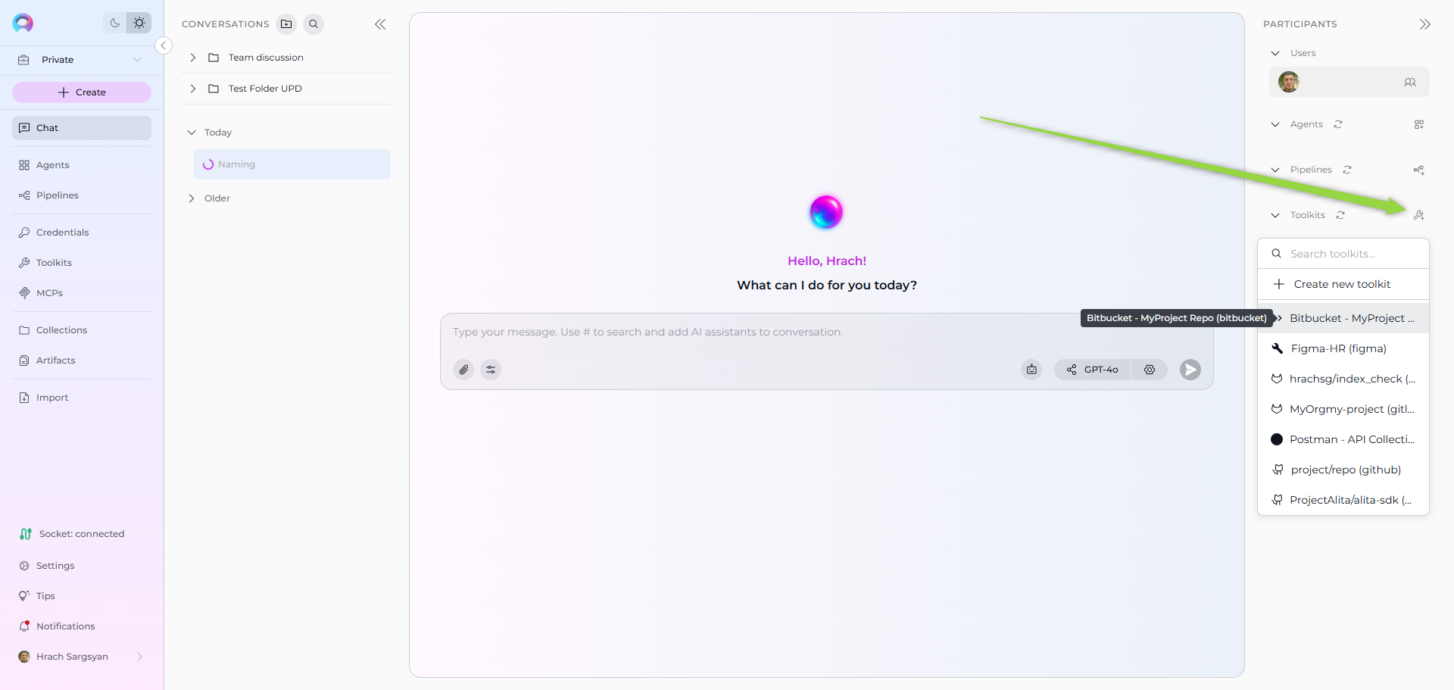Select Figma-HR (figma) toolkit from list
This screenshot has width=1454, height=690.
(1338, 348)
